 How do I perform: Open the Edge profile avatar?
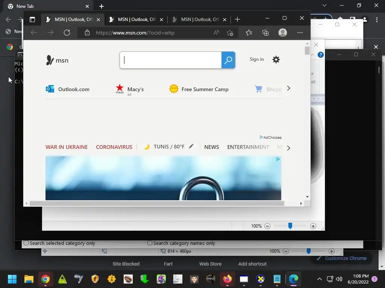(x=283, y=33)
